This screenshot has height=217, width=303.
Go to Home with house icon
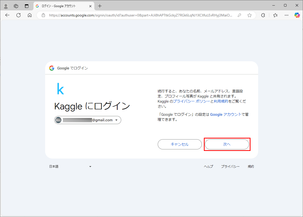point(30,15)
